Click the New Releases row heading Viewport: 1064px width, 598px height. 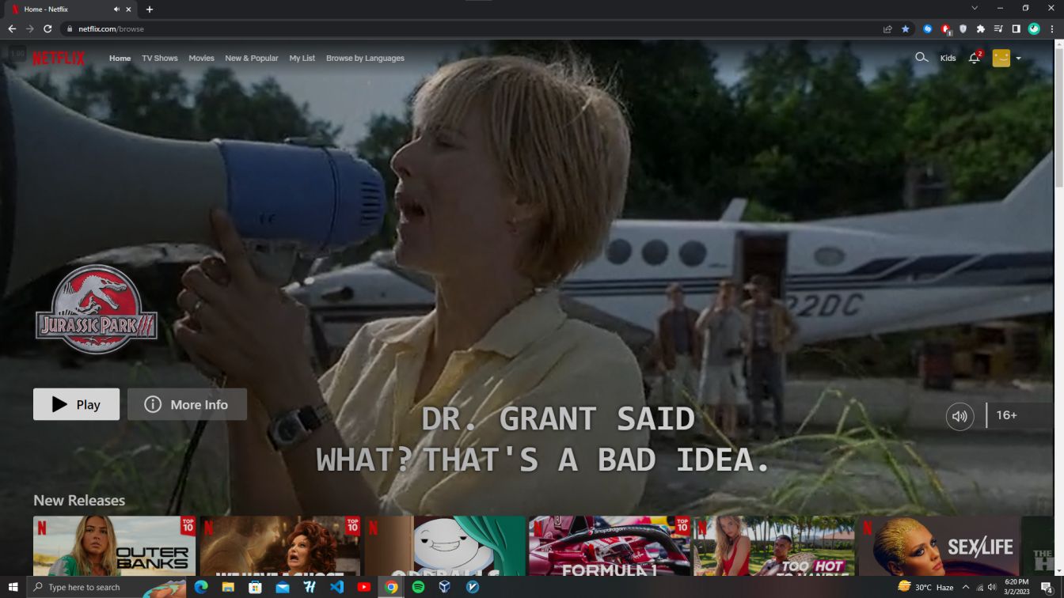(79, 501)
